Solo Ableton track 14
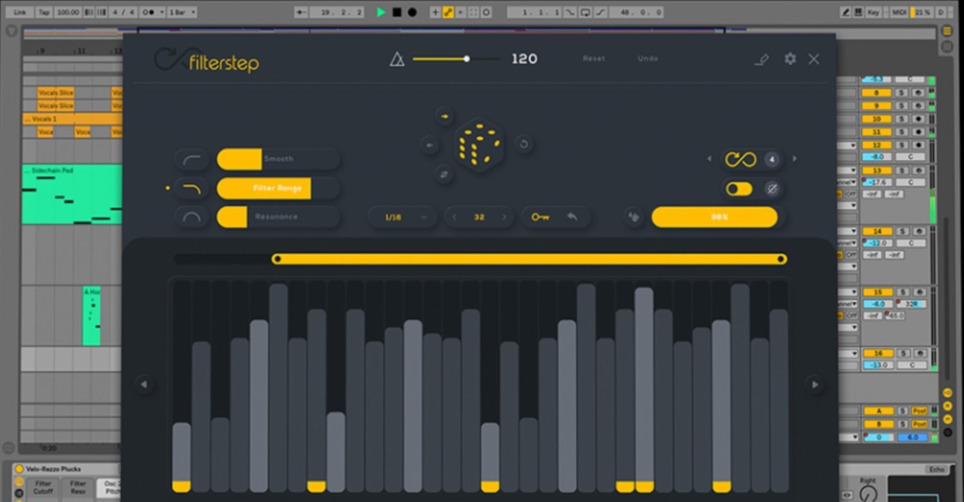 coord(903,231)
